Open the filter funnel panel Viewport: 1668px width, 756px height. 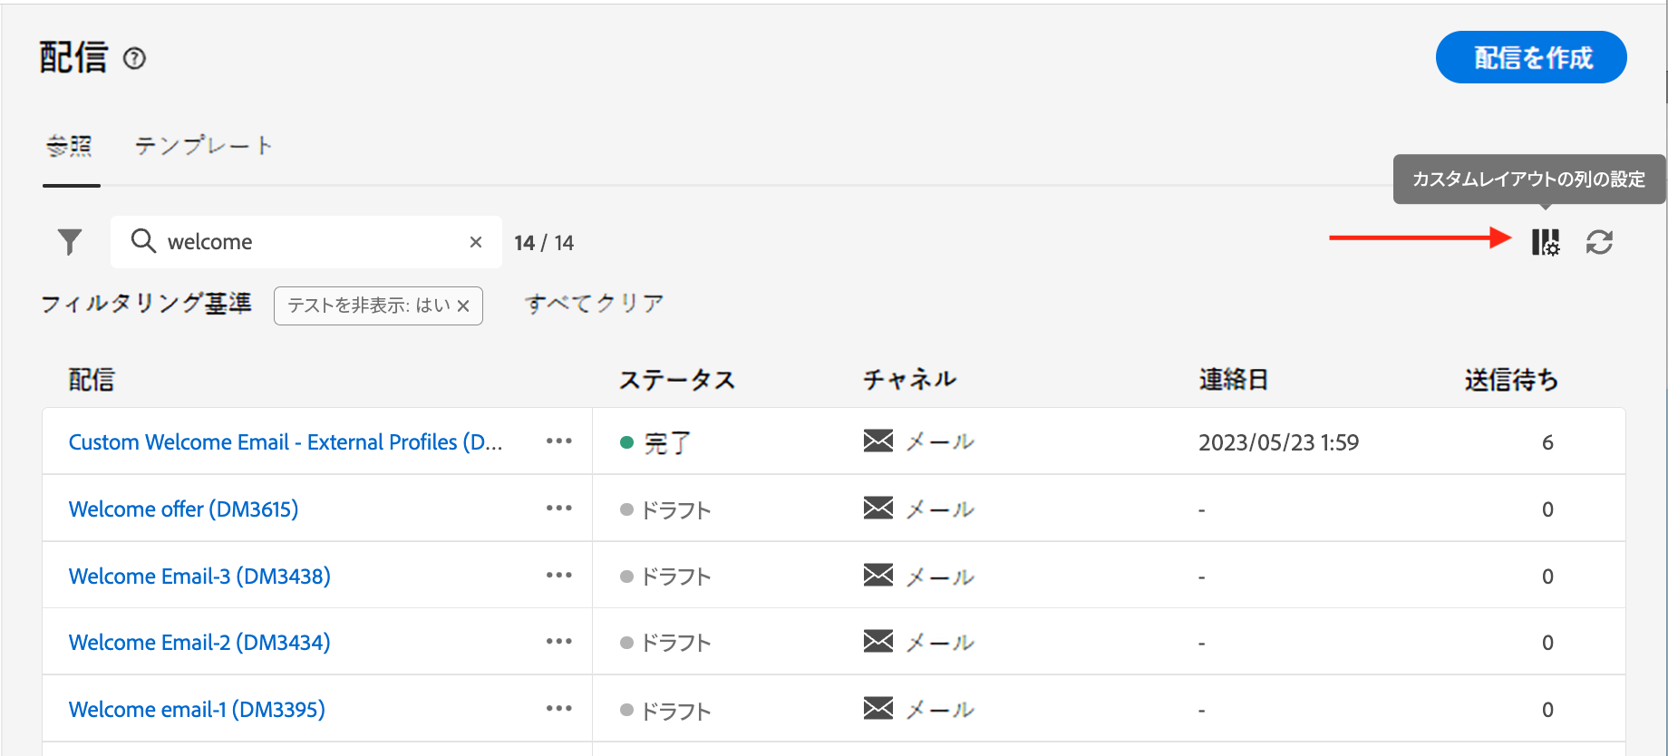70,242
